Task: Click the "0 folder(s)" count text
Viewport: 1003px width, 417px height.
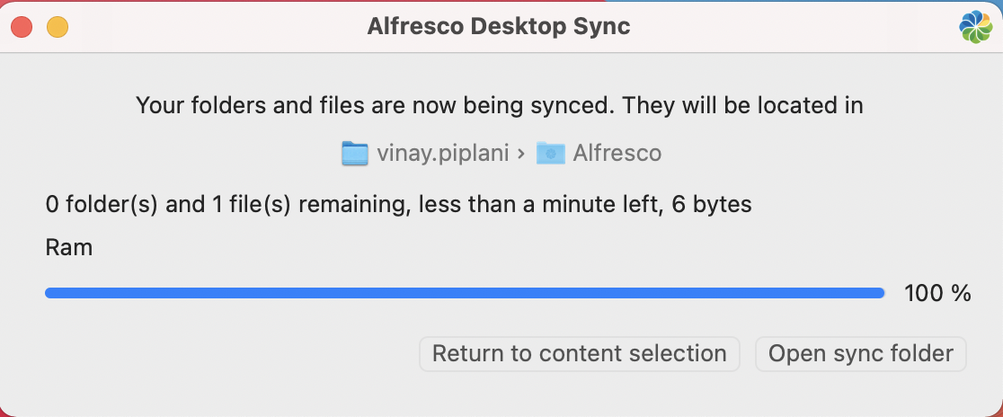Action: [102, 205]
